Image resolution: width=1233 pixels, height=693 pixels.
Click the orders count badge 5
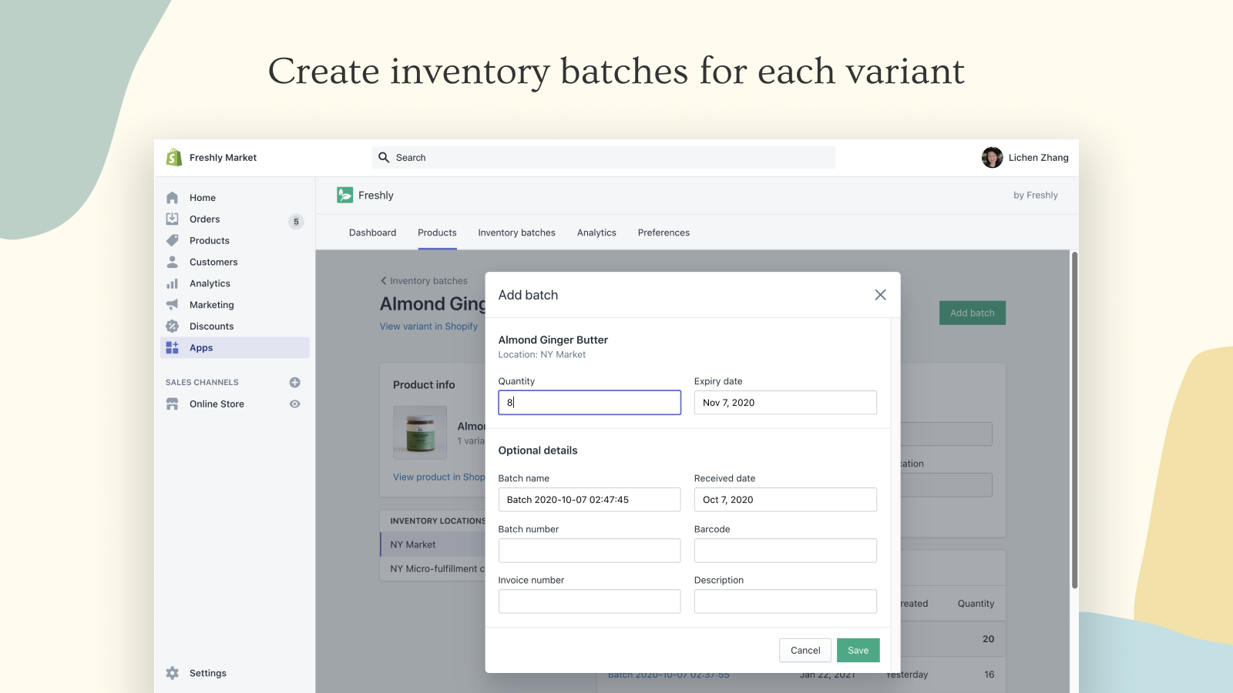296,222
